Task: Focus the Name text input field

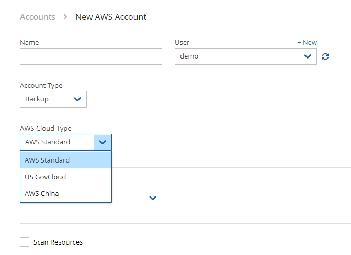Action: point(91,56)
